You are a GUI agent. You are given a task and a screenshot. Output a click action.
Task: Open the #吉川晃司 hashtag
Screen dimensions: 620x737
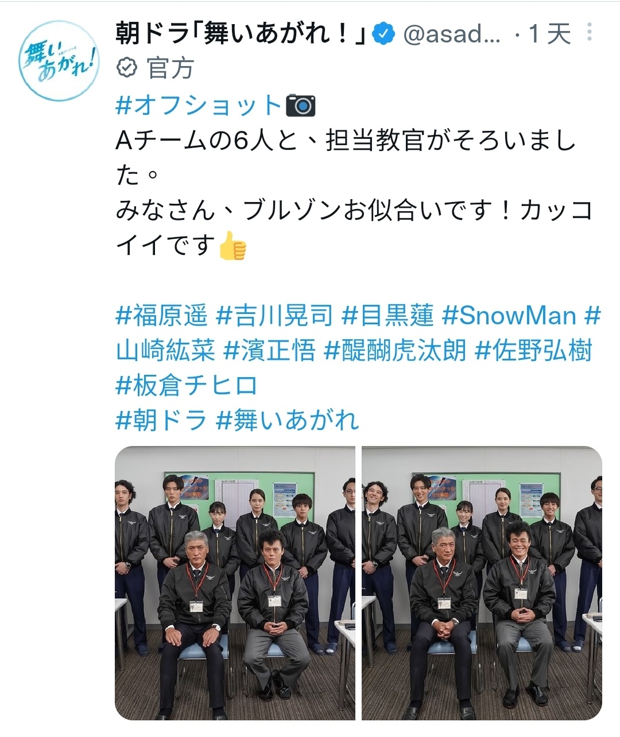click(x=274, y=316)
